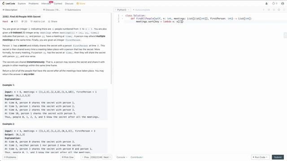Go to the previous problem with Prev

point(86,157)
